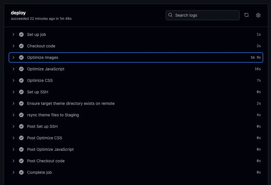Click the success checkmark beside Optimize Images
Viewport: 271px width, 185px height.
(x=21, y=57)
